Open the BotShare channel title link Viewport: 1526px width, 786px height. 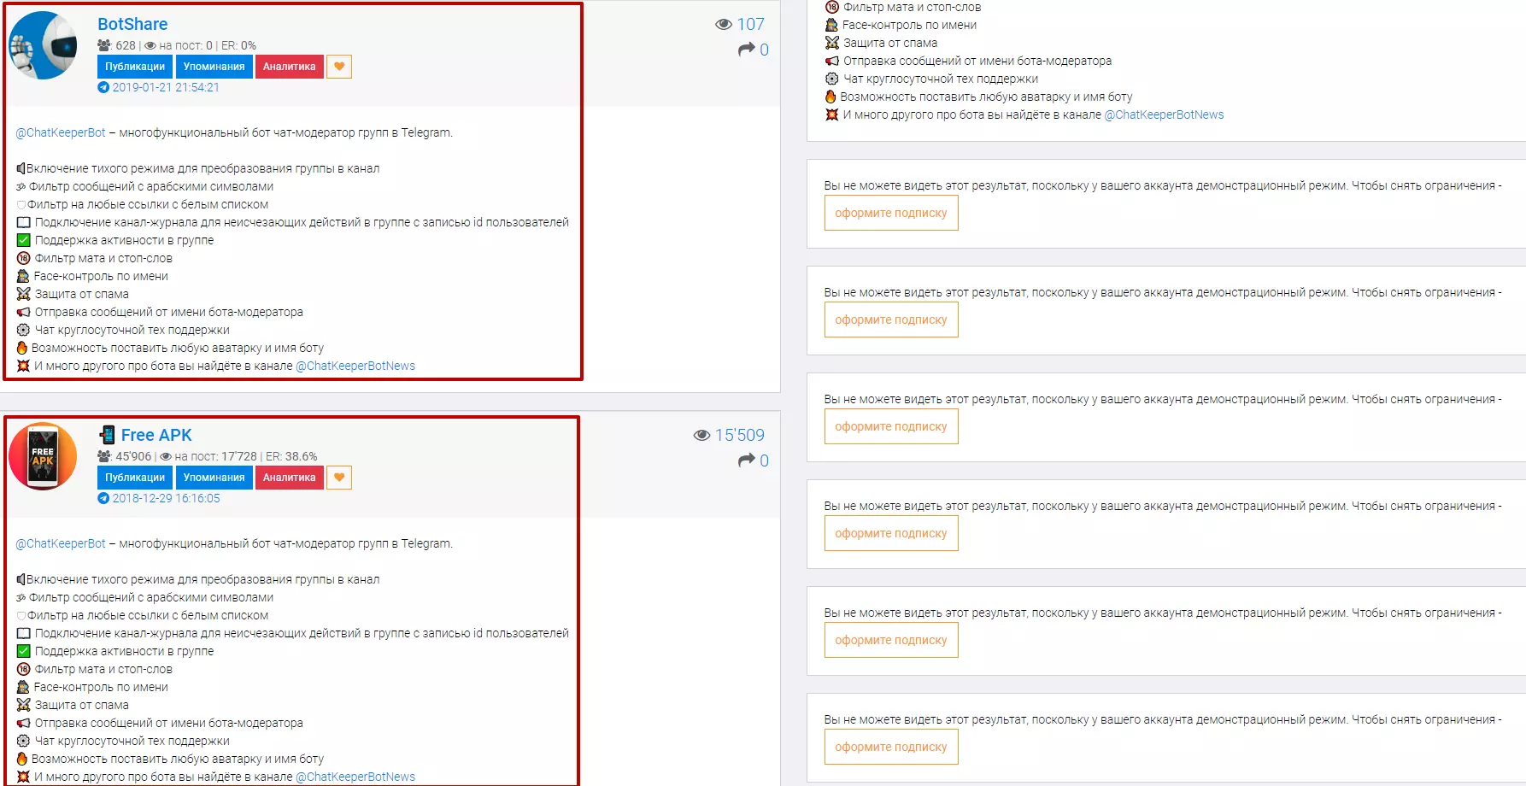[132, 24]
